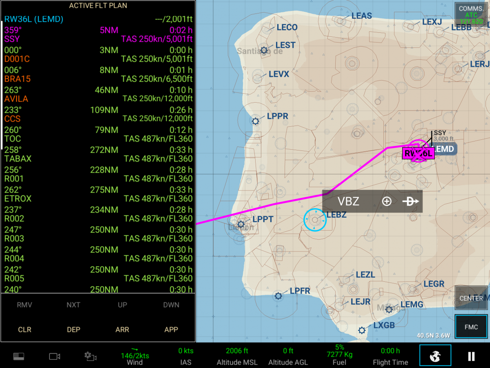Click the flight plan list scrollbar
The image size is (490, 368).
click(2, 85)
